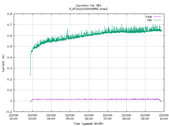Click the filename E_RT20210330005959.sfduZ
Viewport: 169px width, 126px height.
click(x=88, y=9)
